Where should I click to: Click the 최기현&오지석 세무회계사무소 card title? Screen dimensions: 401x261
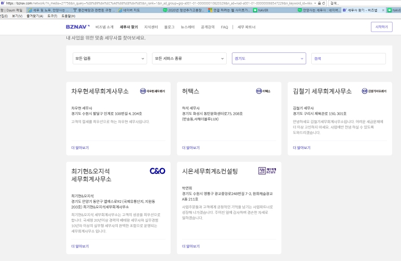pos(91,175)
